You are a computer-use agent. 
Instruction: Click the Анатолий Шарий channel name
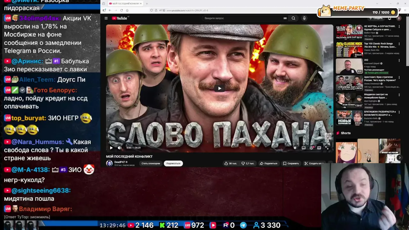(x=372, y=63)
